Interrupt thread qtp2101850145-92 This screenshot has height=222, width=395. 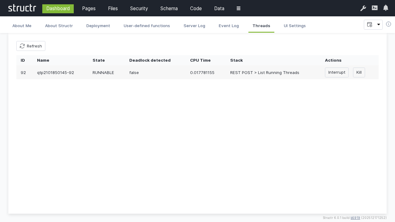337,72
